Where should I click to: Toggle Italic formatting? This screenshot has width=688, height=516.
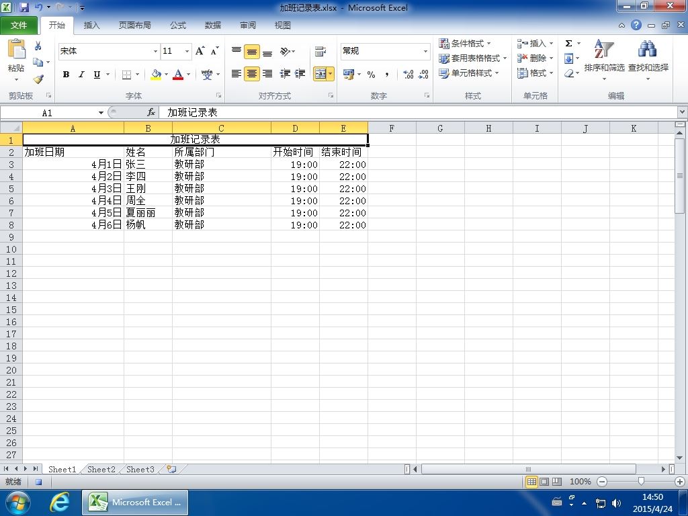tap(81, 75)
